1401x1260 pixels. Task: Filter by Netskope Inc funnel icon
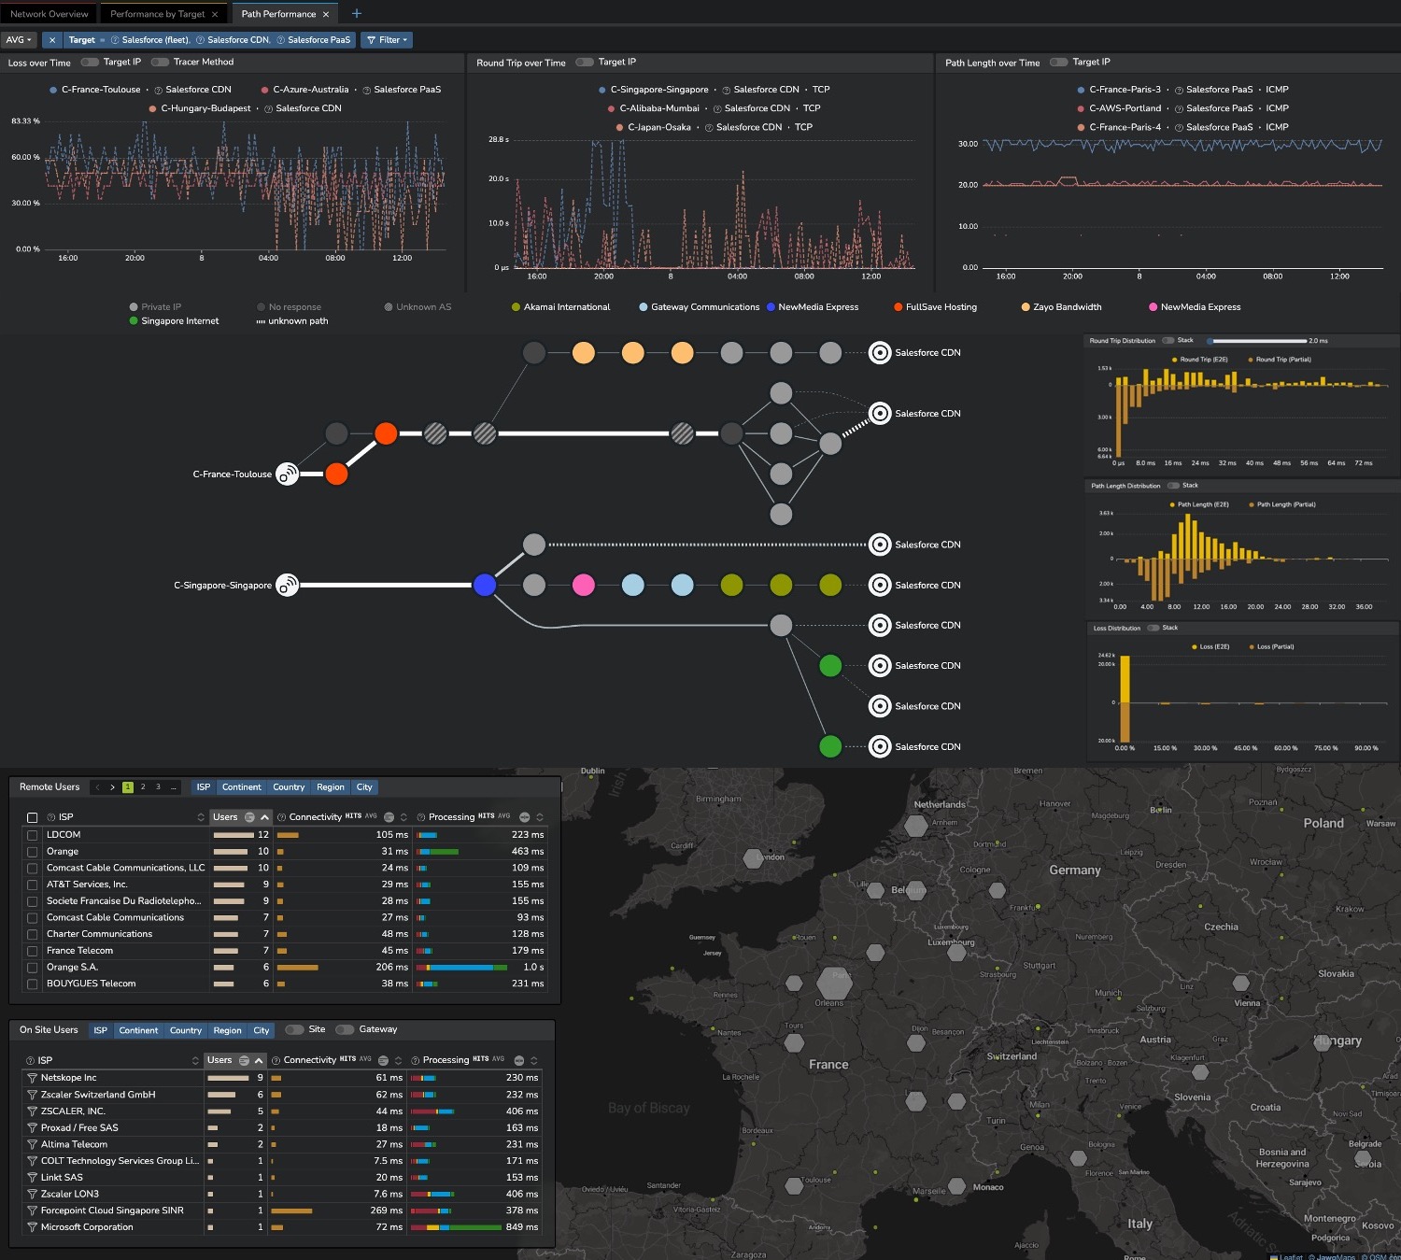click(32, 1078)
